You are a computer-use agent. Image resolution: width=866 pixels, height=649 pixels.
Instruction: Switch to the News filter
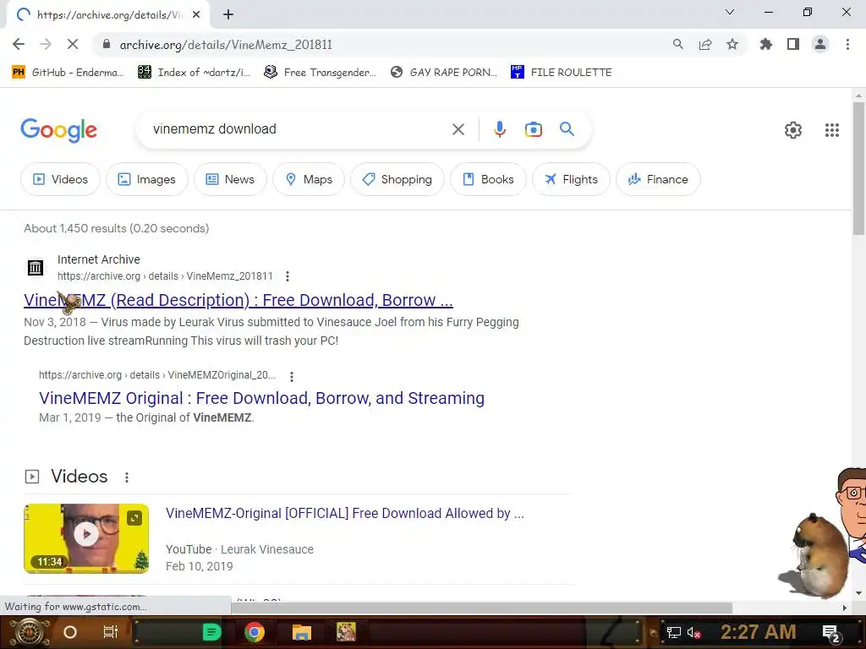[230, 179]
